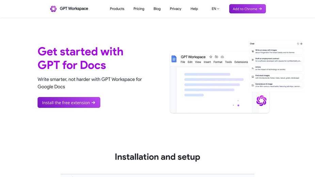This screenshot has width=315, height=177.
Task: Select the 'Find stock images' suggestion
Action: point(276,77)
